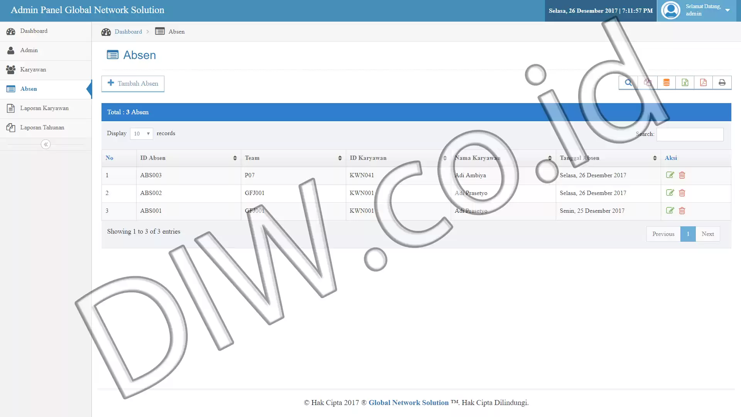Sort table by Team column
Viewport: 741px width, 417px height.
293,158
